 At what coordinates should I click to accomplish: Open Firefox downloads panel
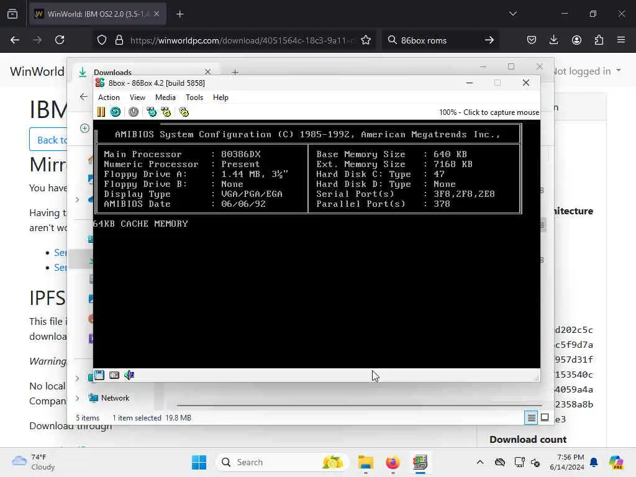point(553,40)
